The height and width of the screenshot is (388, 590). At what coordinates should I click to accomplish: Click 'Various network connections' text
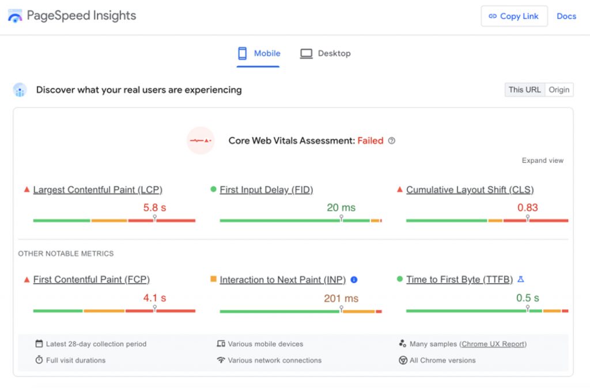point(275,360)
